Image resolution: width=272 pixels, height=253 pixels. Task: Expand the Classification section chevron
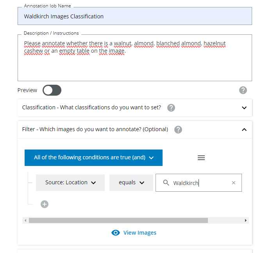pyautogui.click(x=244, y=108)
